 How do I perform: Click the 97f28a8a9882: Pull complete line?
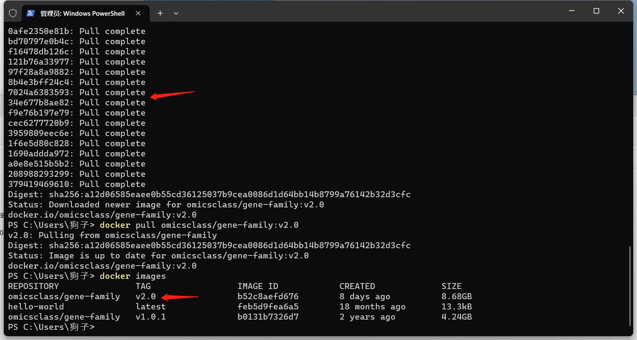(x=76, y=72)
